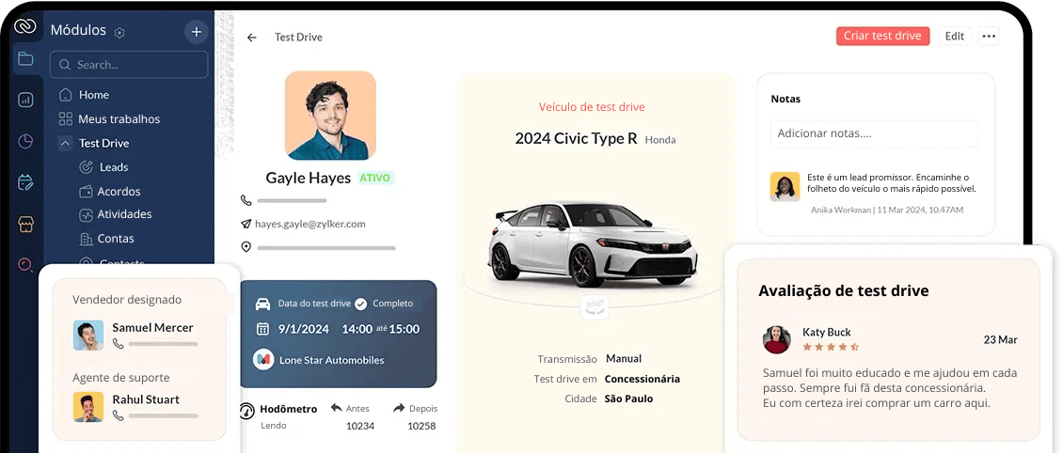Click the hayes.gayle@zylker.com email link
The height and width of the screenshot is (453, 1063).
pyautogui.click(x=309, y=224)
